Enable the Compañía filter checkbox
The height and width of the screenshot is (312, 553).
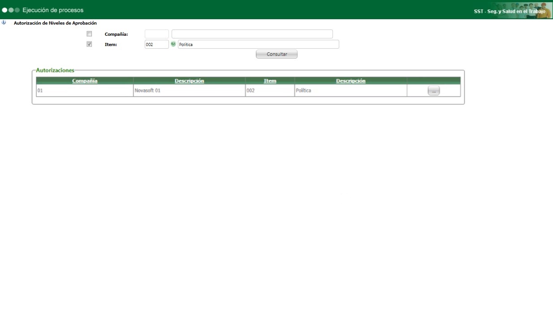[89, 34]
